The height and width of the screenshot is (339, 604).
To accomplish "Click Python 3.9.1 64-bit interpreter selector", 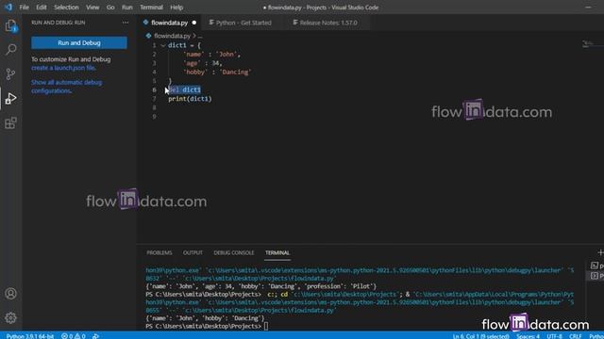I will tap(30, 336).
